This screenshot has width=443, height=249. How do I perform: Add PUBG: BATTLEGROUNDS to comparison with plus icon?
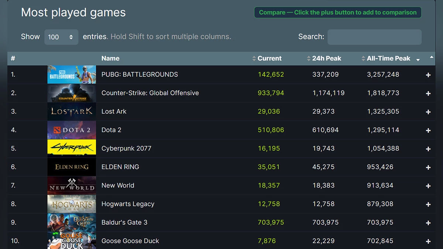[x=428, y=75]
